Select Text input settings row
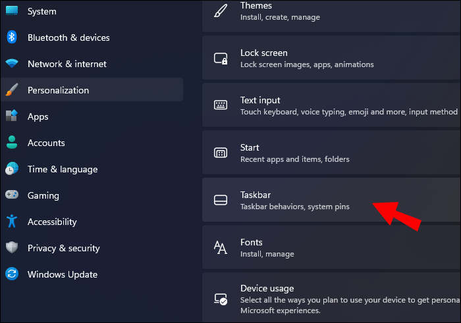461x323 pixels. pos(329,105)
